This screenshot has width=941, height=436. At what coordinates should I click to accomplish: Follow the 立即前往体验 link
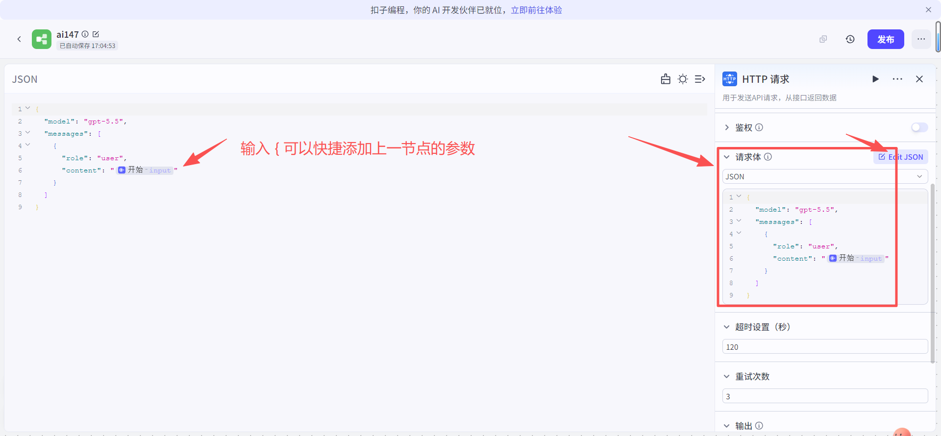(537, 10)
